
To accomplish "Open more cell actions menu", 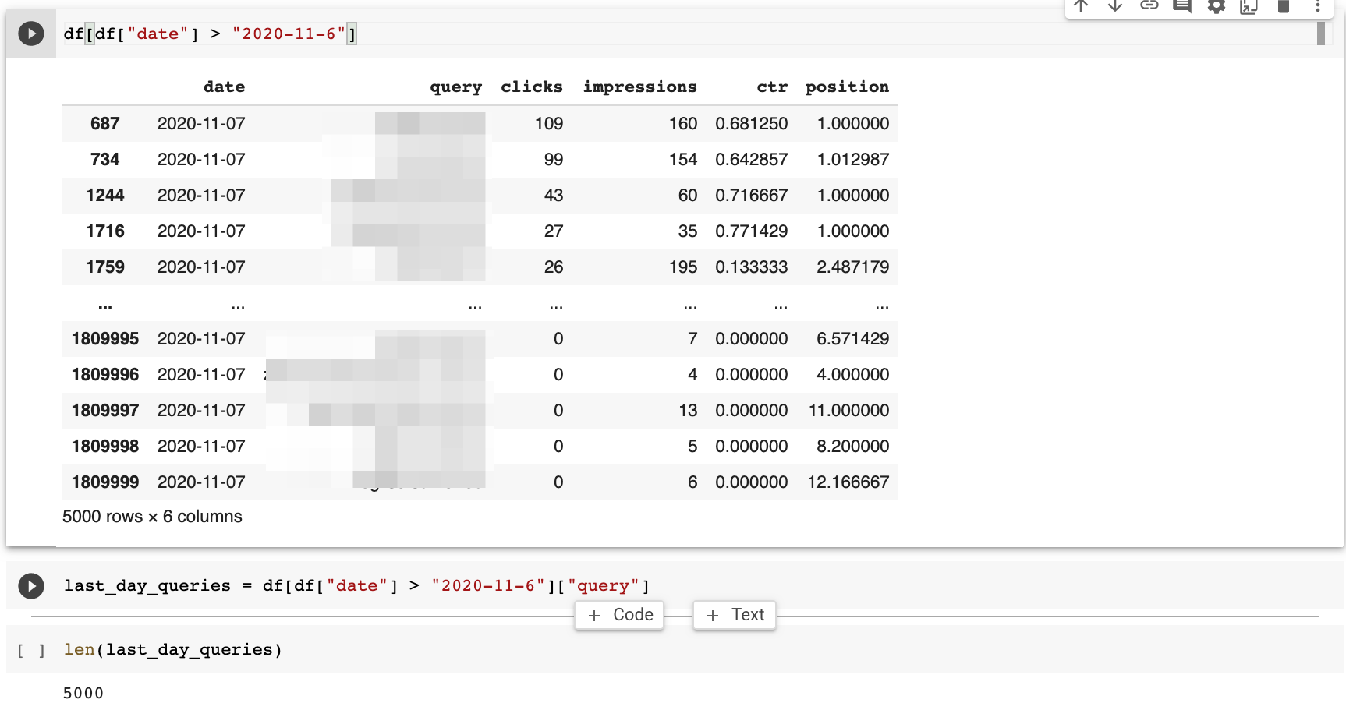I will pos(1317,6).
